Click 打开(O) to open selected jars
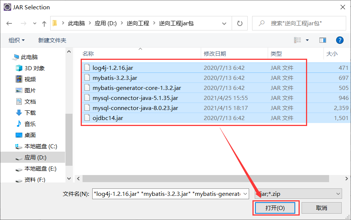The width and height of the screenshot is (351, 220). 275,208
